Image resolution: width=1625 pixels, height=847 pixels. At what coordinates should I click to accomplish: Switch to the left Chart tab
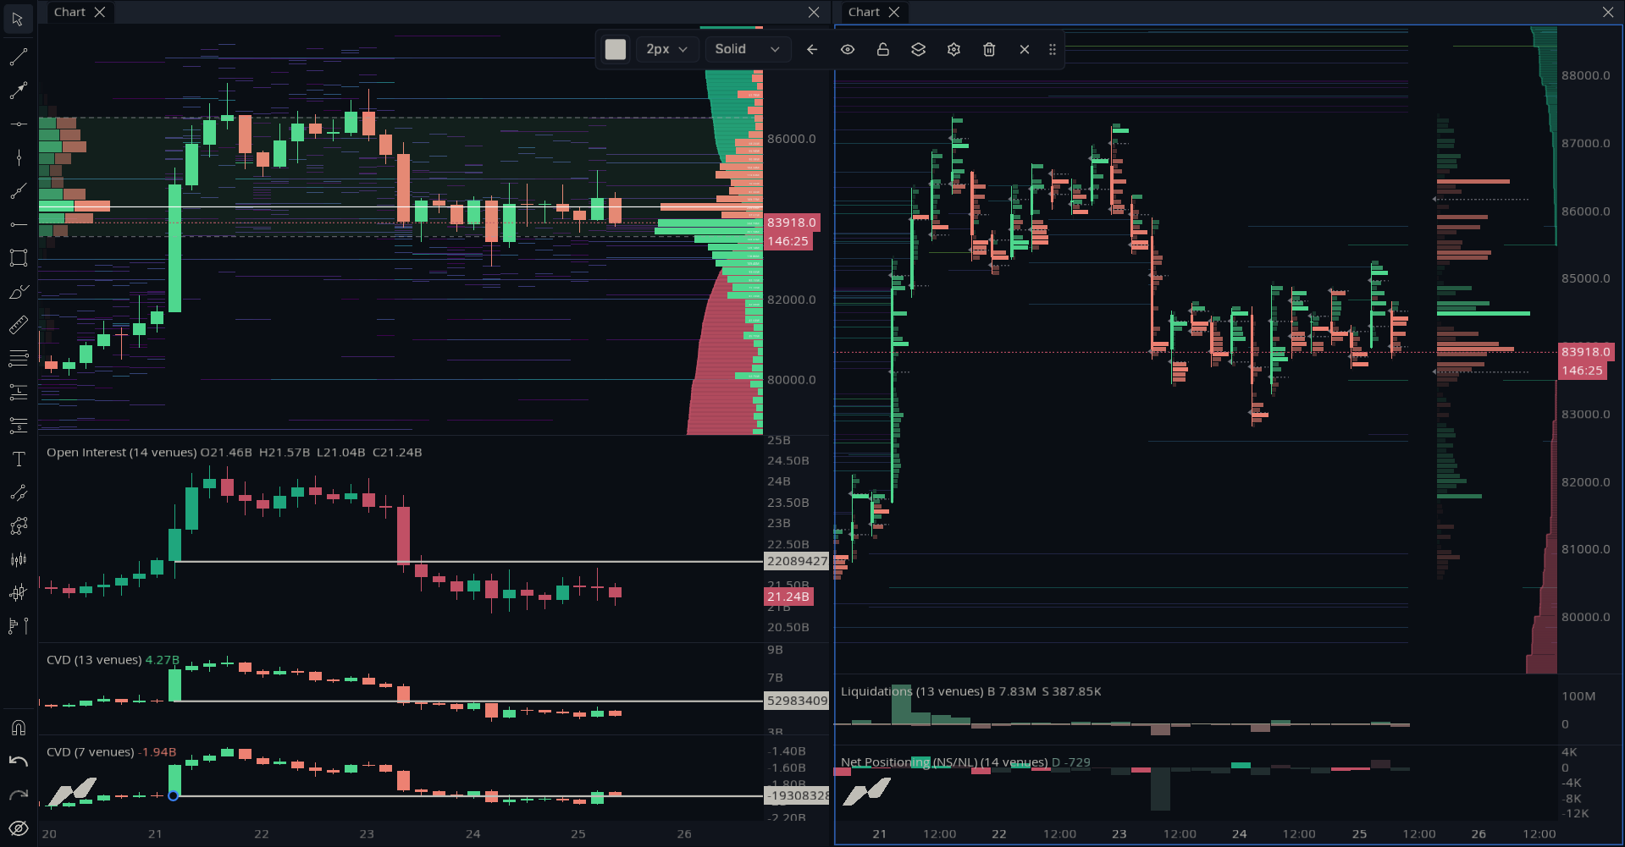pos(69,12)
